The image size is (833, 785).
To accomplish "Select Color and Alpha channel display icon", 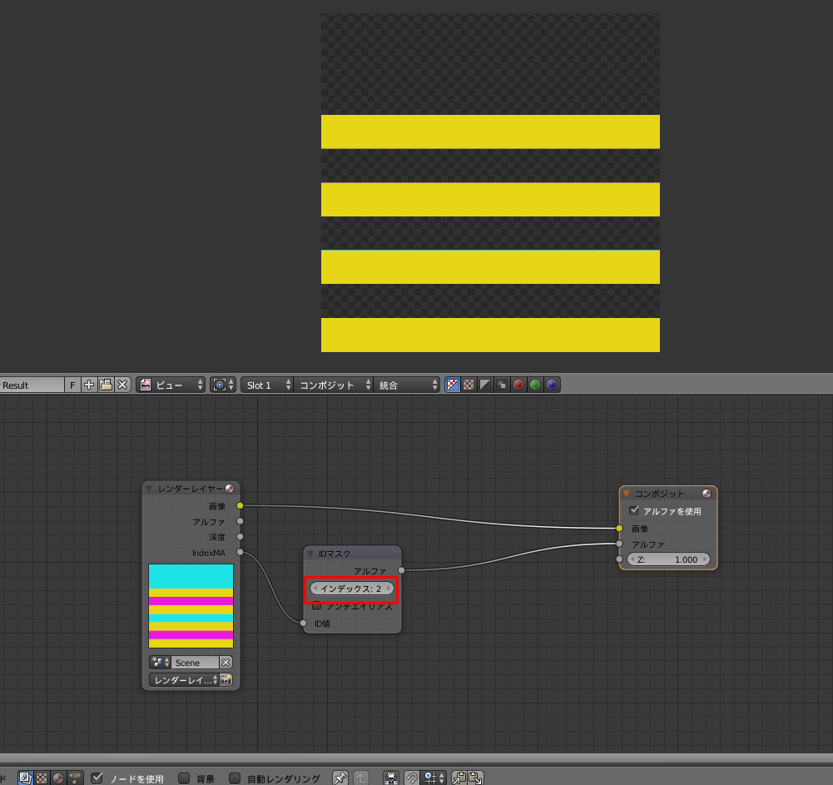I will [452, 385].
